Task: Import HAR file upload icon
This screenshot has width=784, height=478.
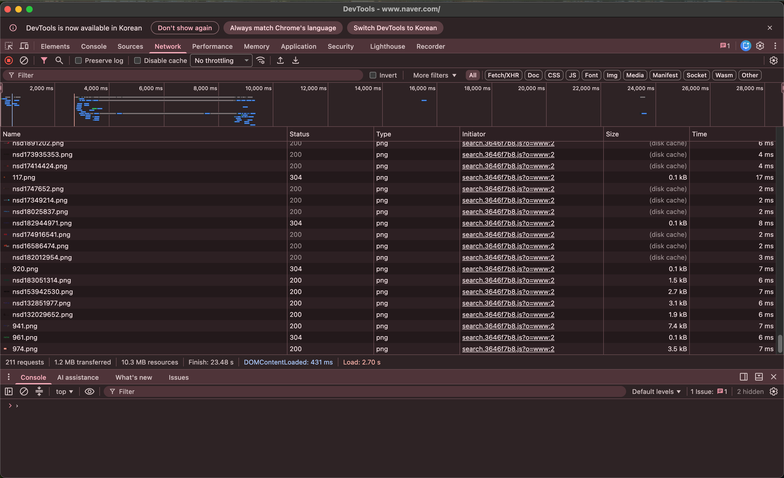Action: pyautogui.click(x=280, y=60)
